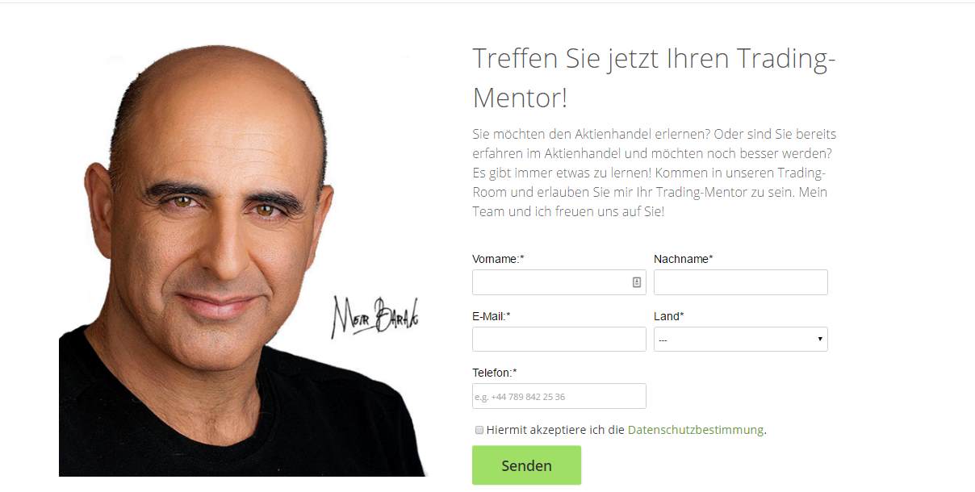Open the Datenschutzbestimmung link

(695, 430)
